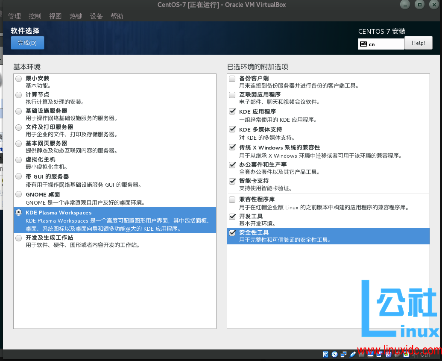The height and width of the screenshot is (361, 442).
Task: Toggle 传统 X Windows 系统的兼容性 checkbox
Action: [x=232, y=147]
